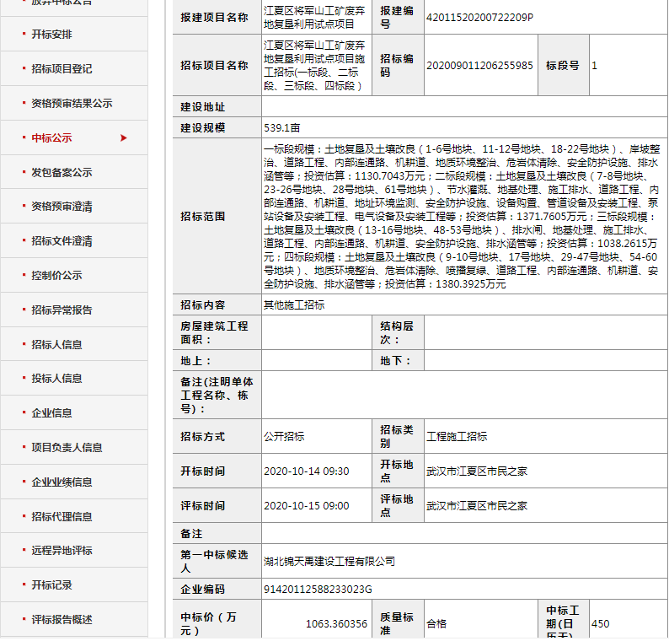View 开标记录 from the sidebar

click(x=51, y=585)
